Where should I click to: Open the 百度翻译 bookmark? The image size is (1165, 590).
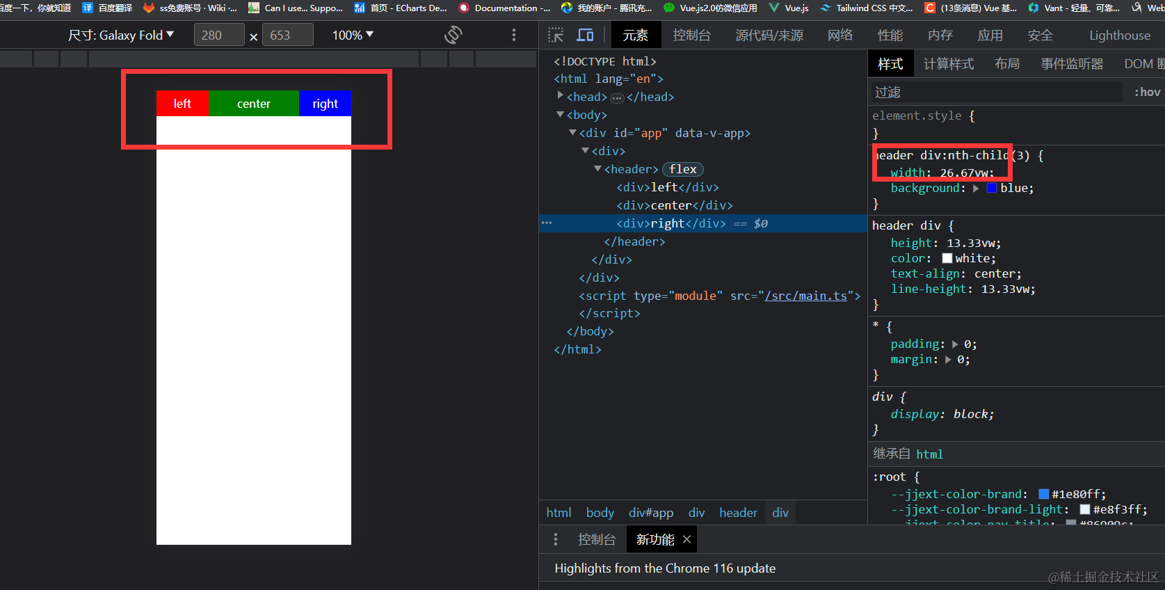pyautogui.click(x=107, y=8)
